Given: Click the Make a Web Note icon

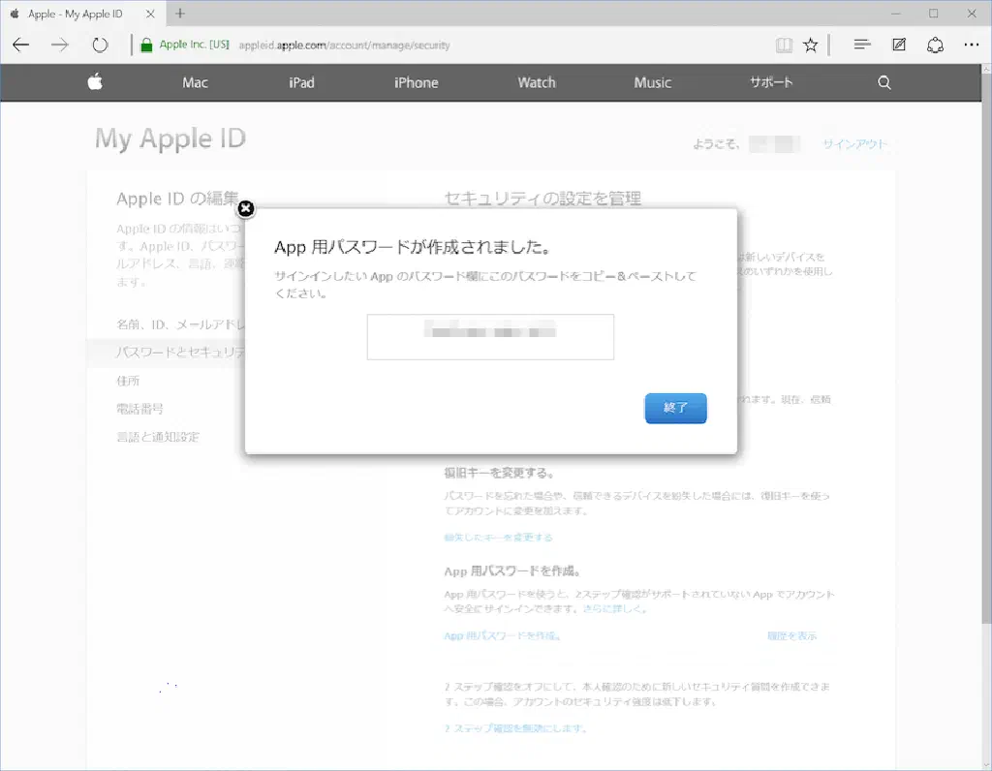Looking at the screenshot, I should (899, 45).
